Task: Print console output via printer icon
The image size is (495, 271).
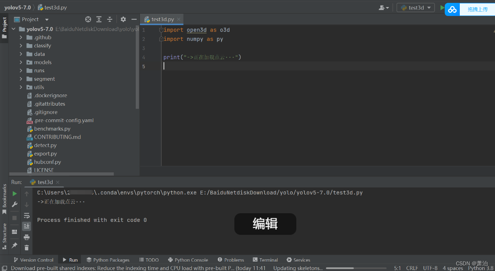Action: [27, 237]
